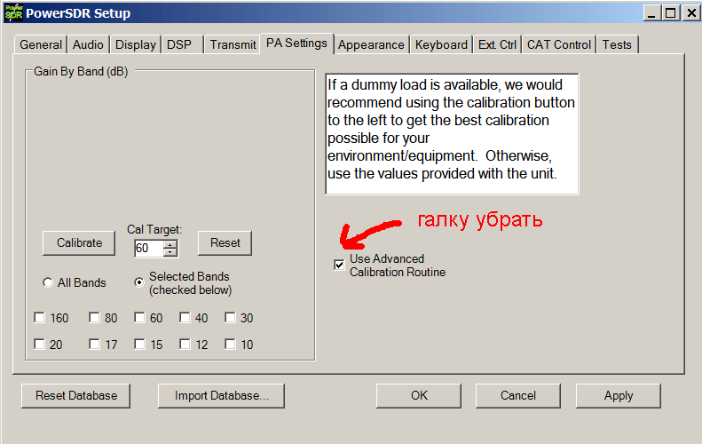Switch to the General tab
This screenshot has height=444, width=702.
41,44
